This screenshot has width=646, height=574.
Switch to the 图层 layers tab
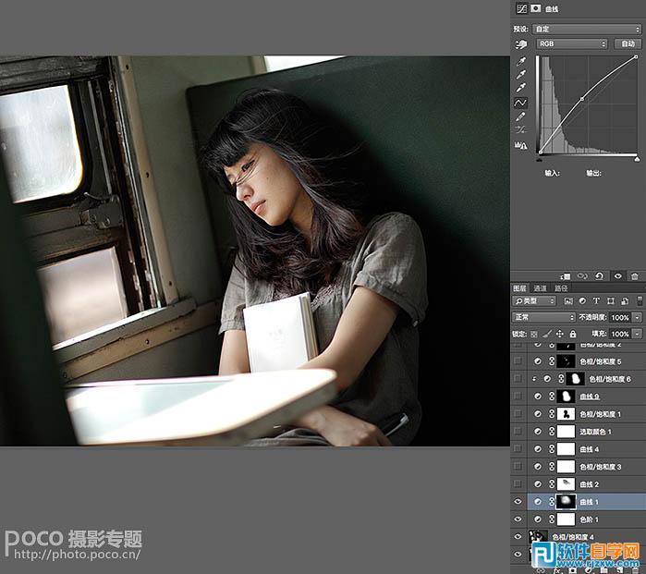(x=519, y=288)
